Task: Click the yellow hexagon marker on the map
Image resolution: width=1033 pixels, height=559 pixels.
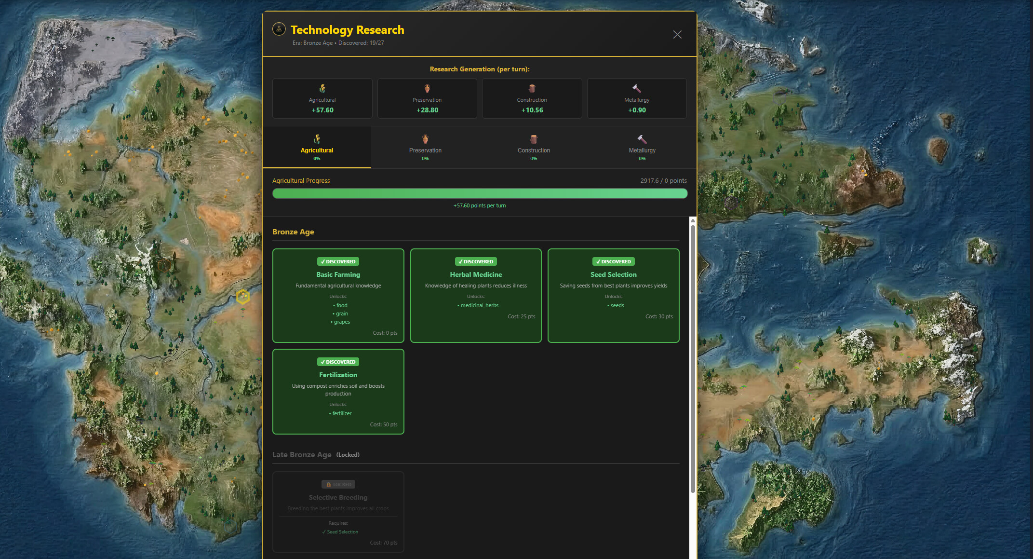Action: [x=242, y=297]
